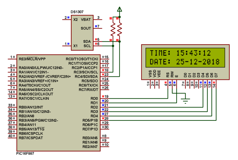Click the X2 pin label on DS1307
This screenshot has height=160, width=238.
coord(75,19)
